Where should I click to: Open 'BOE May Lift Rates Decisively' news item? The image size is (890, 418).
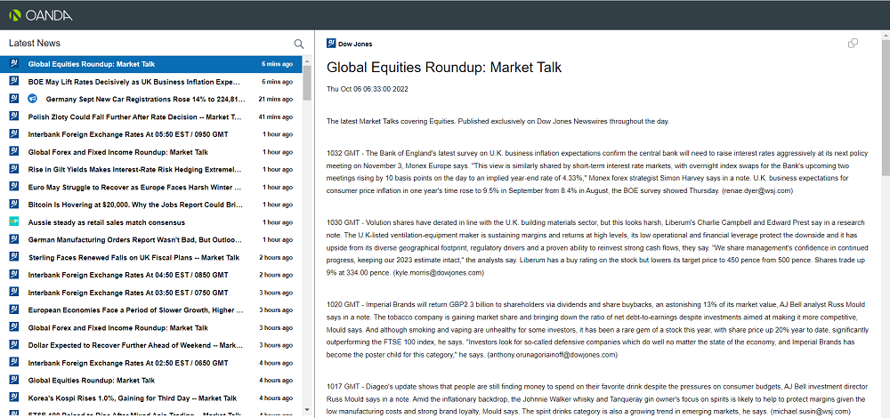point(151,82)
